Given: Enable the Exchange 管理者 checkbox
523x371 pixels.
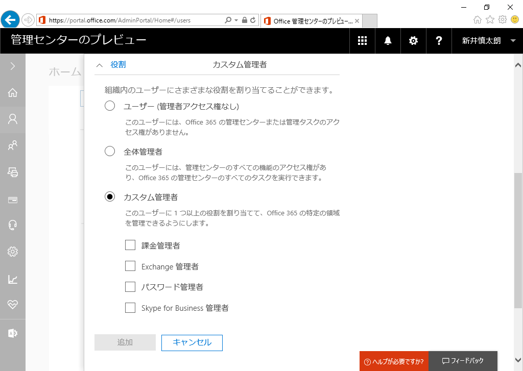Looking at the screenshot, I should click(x=130, y=265).
